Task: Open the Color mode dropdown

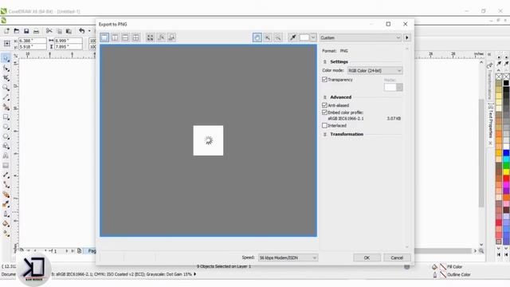Action: coord(375,71)
